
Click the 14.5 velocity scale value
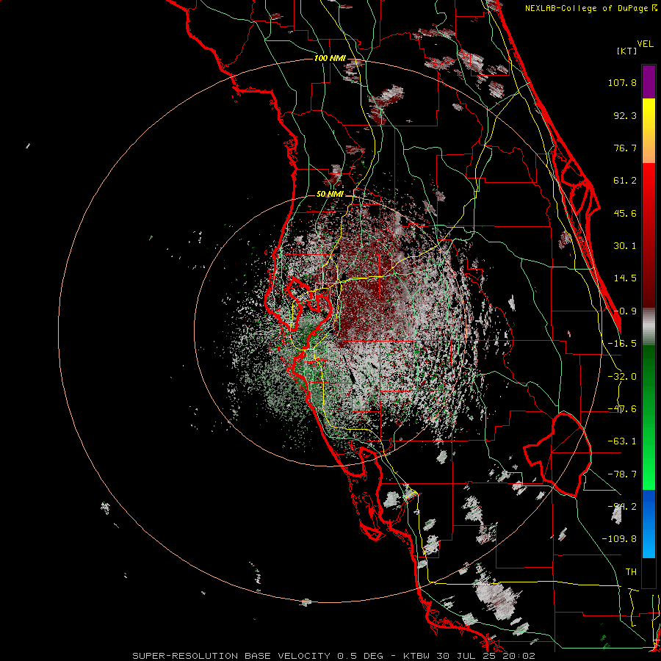pos(625,278)
